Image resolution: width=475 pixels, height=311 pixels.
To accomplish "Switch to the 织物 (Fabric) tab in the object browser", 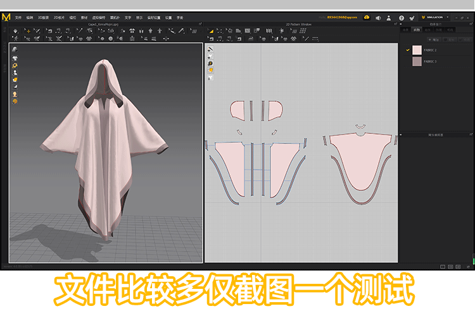I will [416, 30].
